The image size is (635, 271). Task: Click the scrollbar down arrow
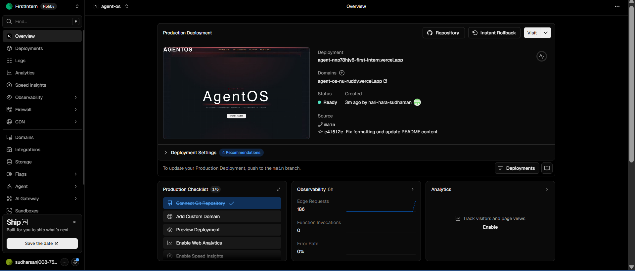(631, 267)
